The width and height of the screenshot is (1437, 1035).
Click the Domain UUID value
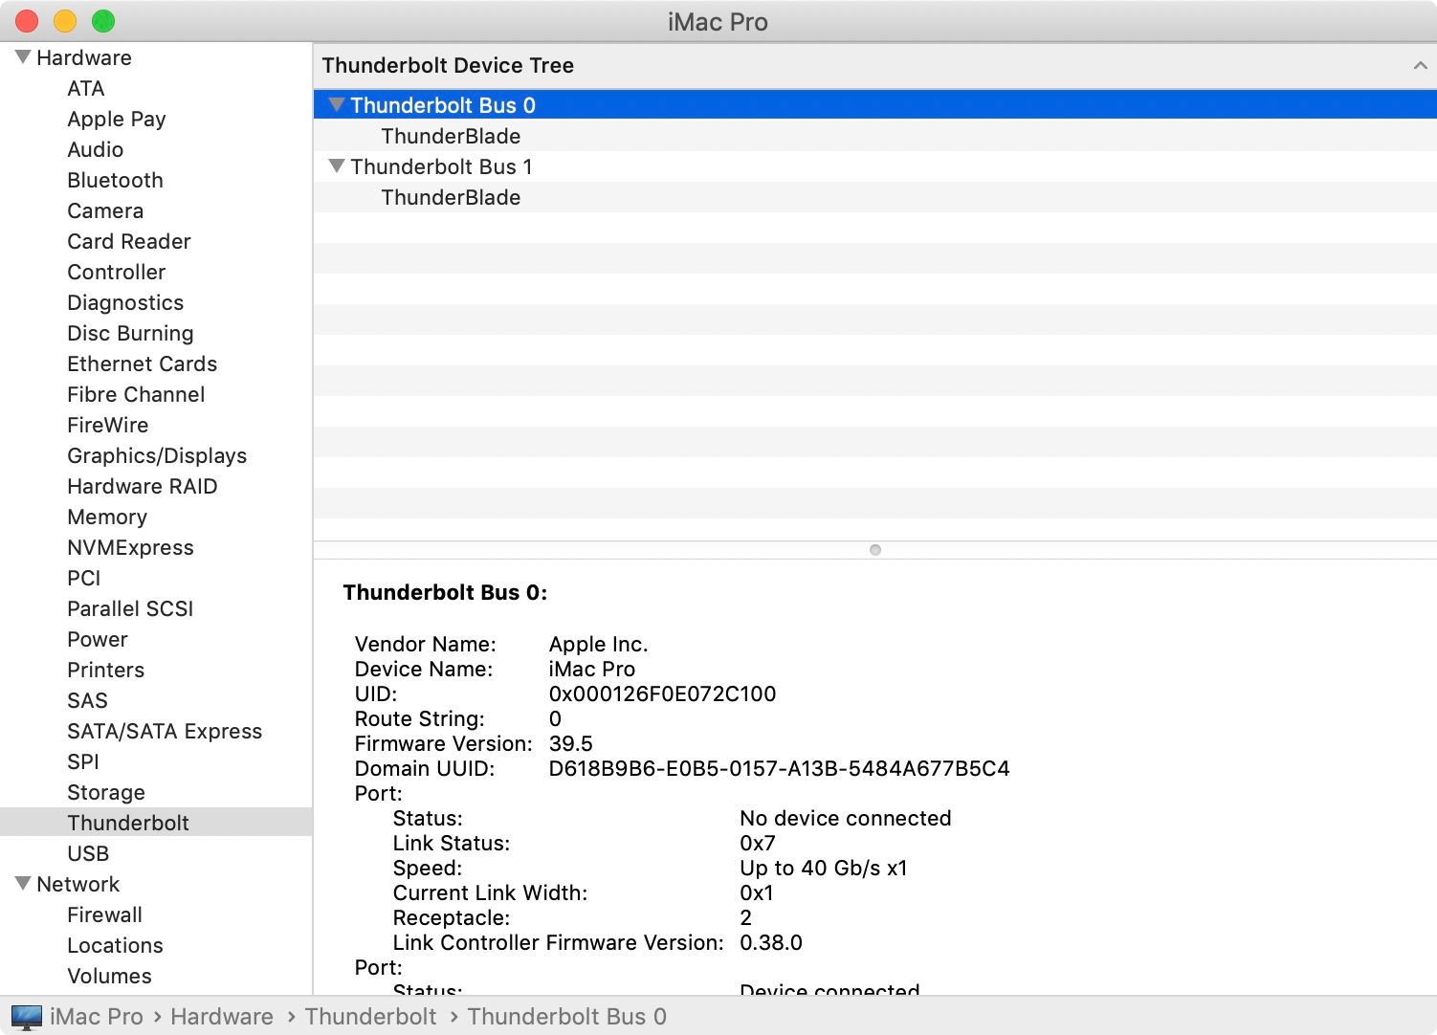[779, 768]
